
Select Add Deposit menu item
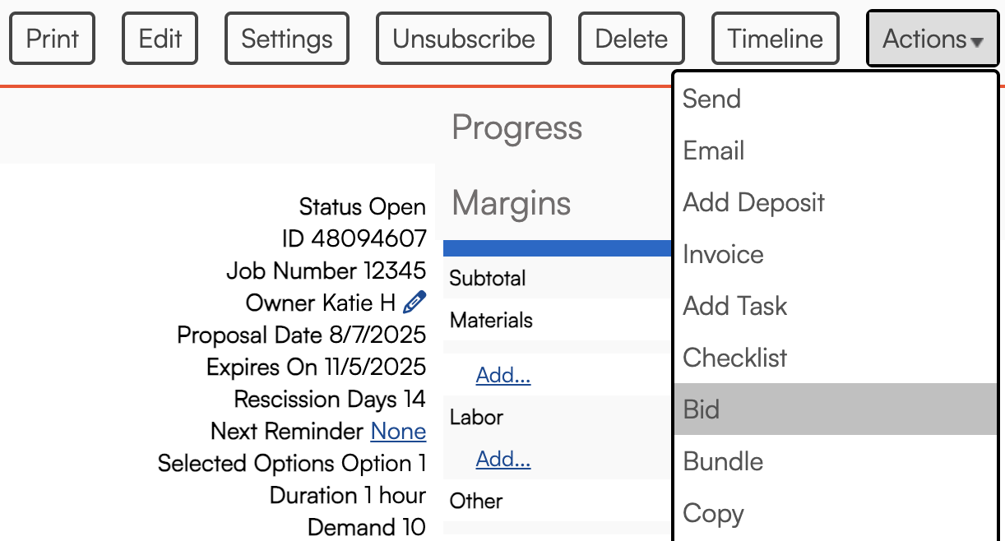753,202
